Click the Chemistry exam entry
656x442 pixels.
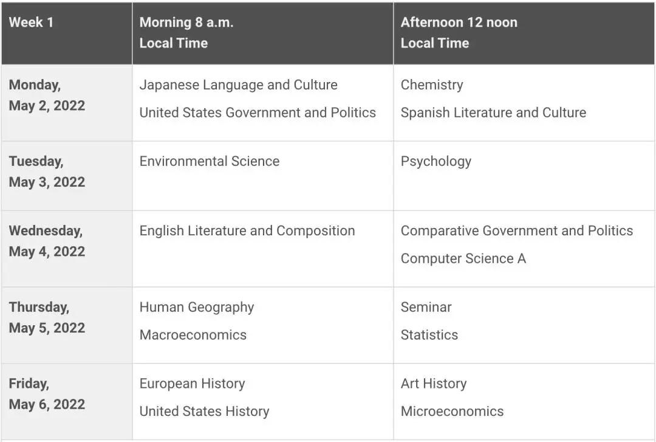coord(431,85)
